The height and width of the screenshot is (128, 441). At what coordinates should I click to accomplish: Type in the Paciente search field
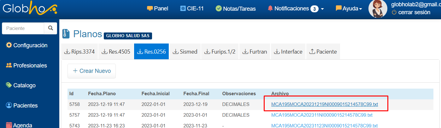pyautogui.click(x=23, y=28)
